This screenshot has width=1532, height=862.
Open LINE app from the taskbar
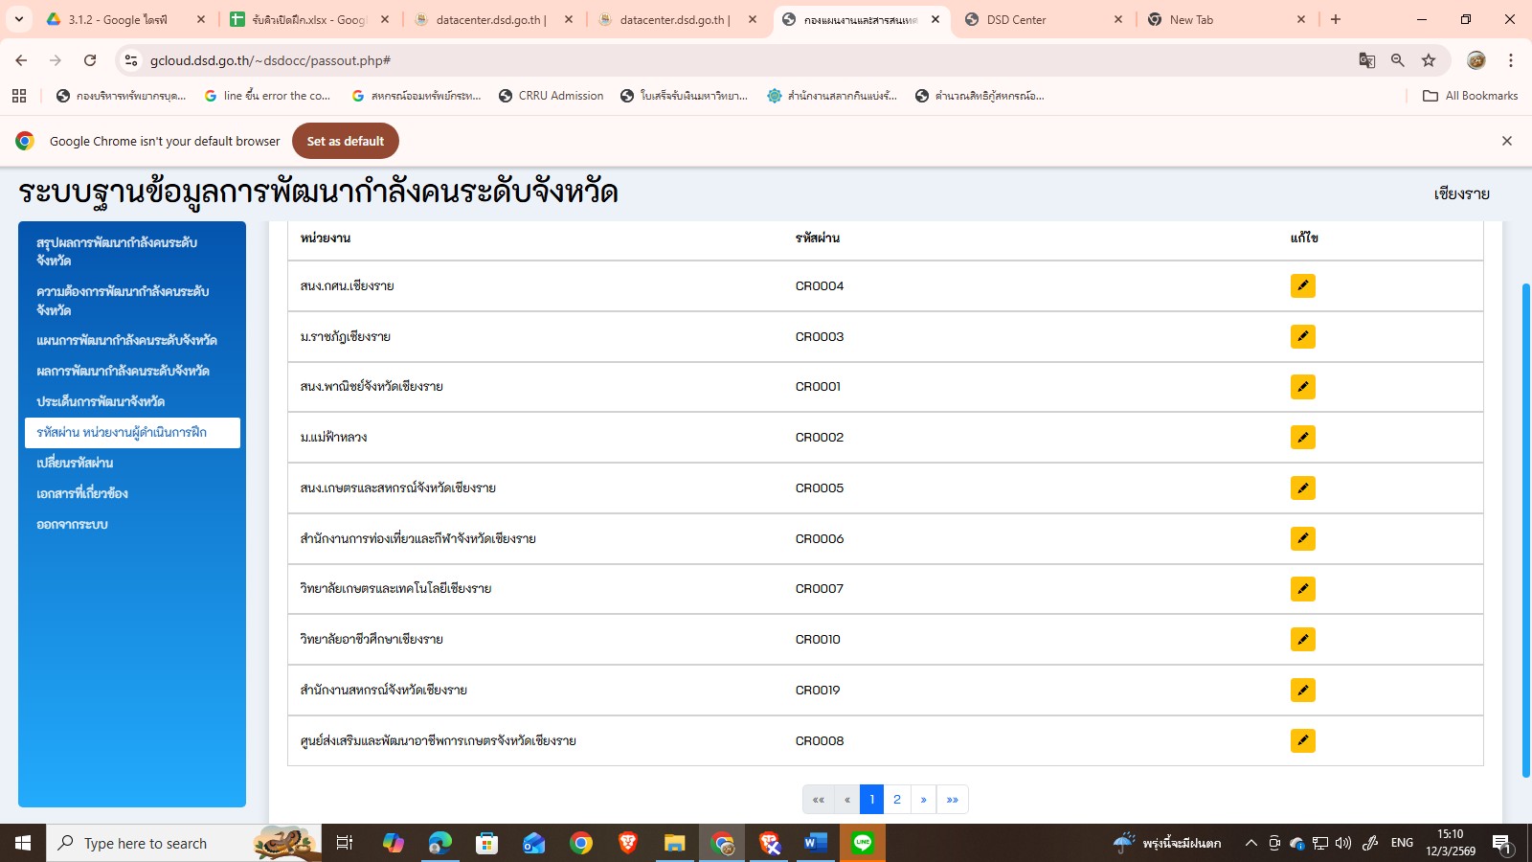(863, 843)
